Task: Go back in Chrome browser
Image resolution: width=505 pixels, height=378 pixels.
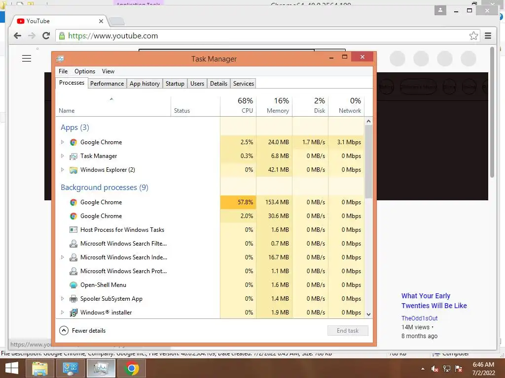Action: [17, 35]
